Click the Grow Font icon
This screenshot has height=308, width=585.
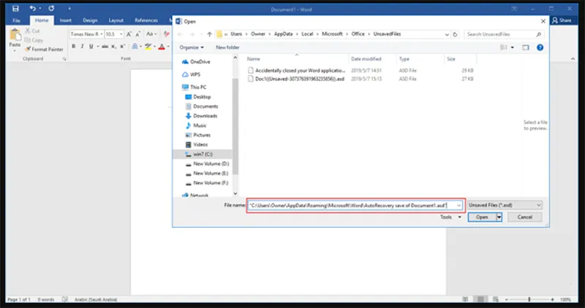[129, 34]
